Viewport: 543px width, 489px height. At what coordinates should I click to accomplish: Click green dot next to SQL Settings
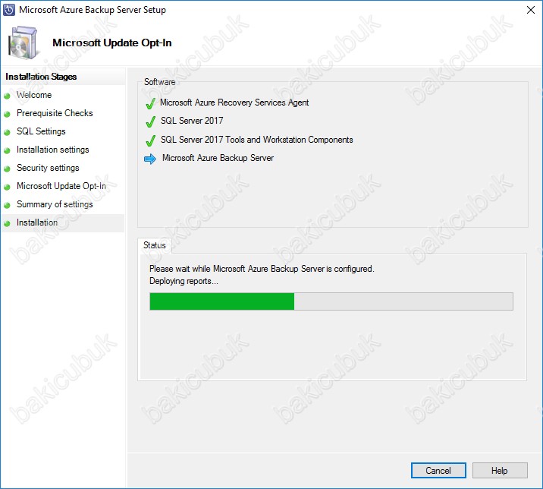(x=7, y=132)
